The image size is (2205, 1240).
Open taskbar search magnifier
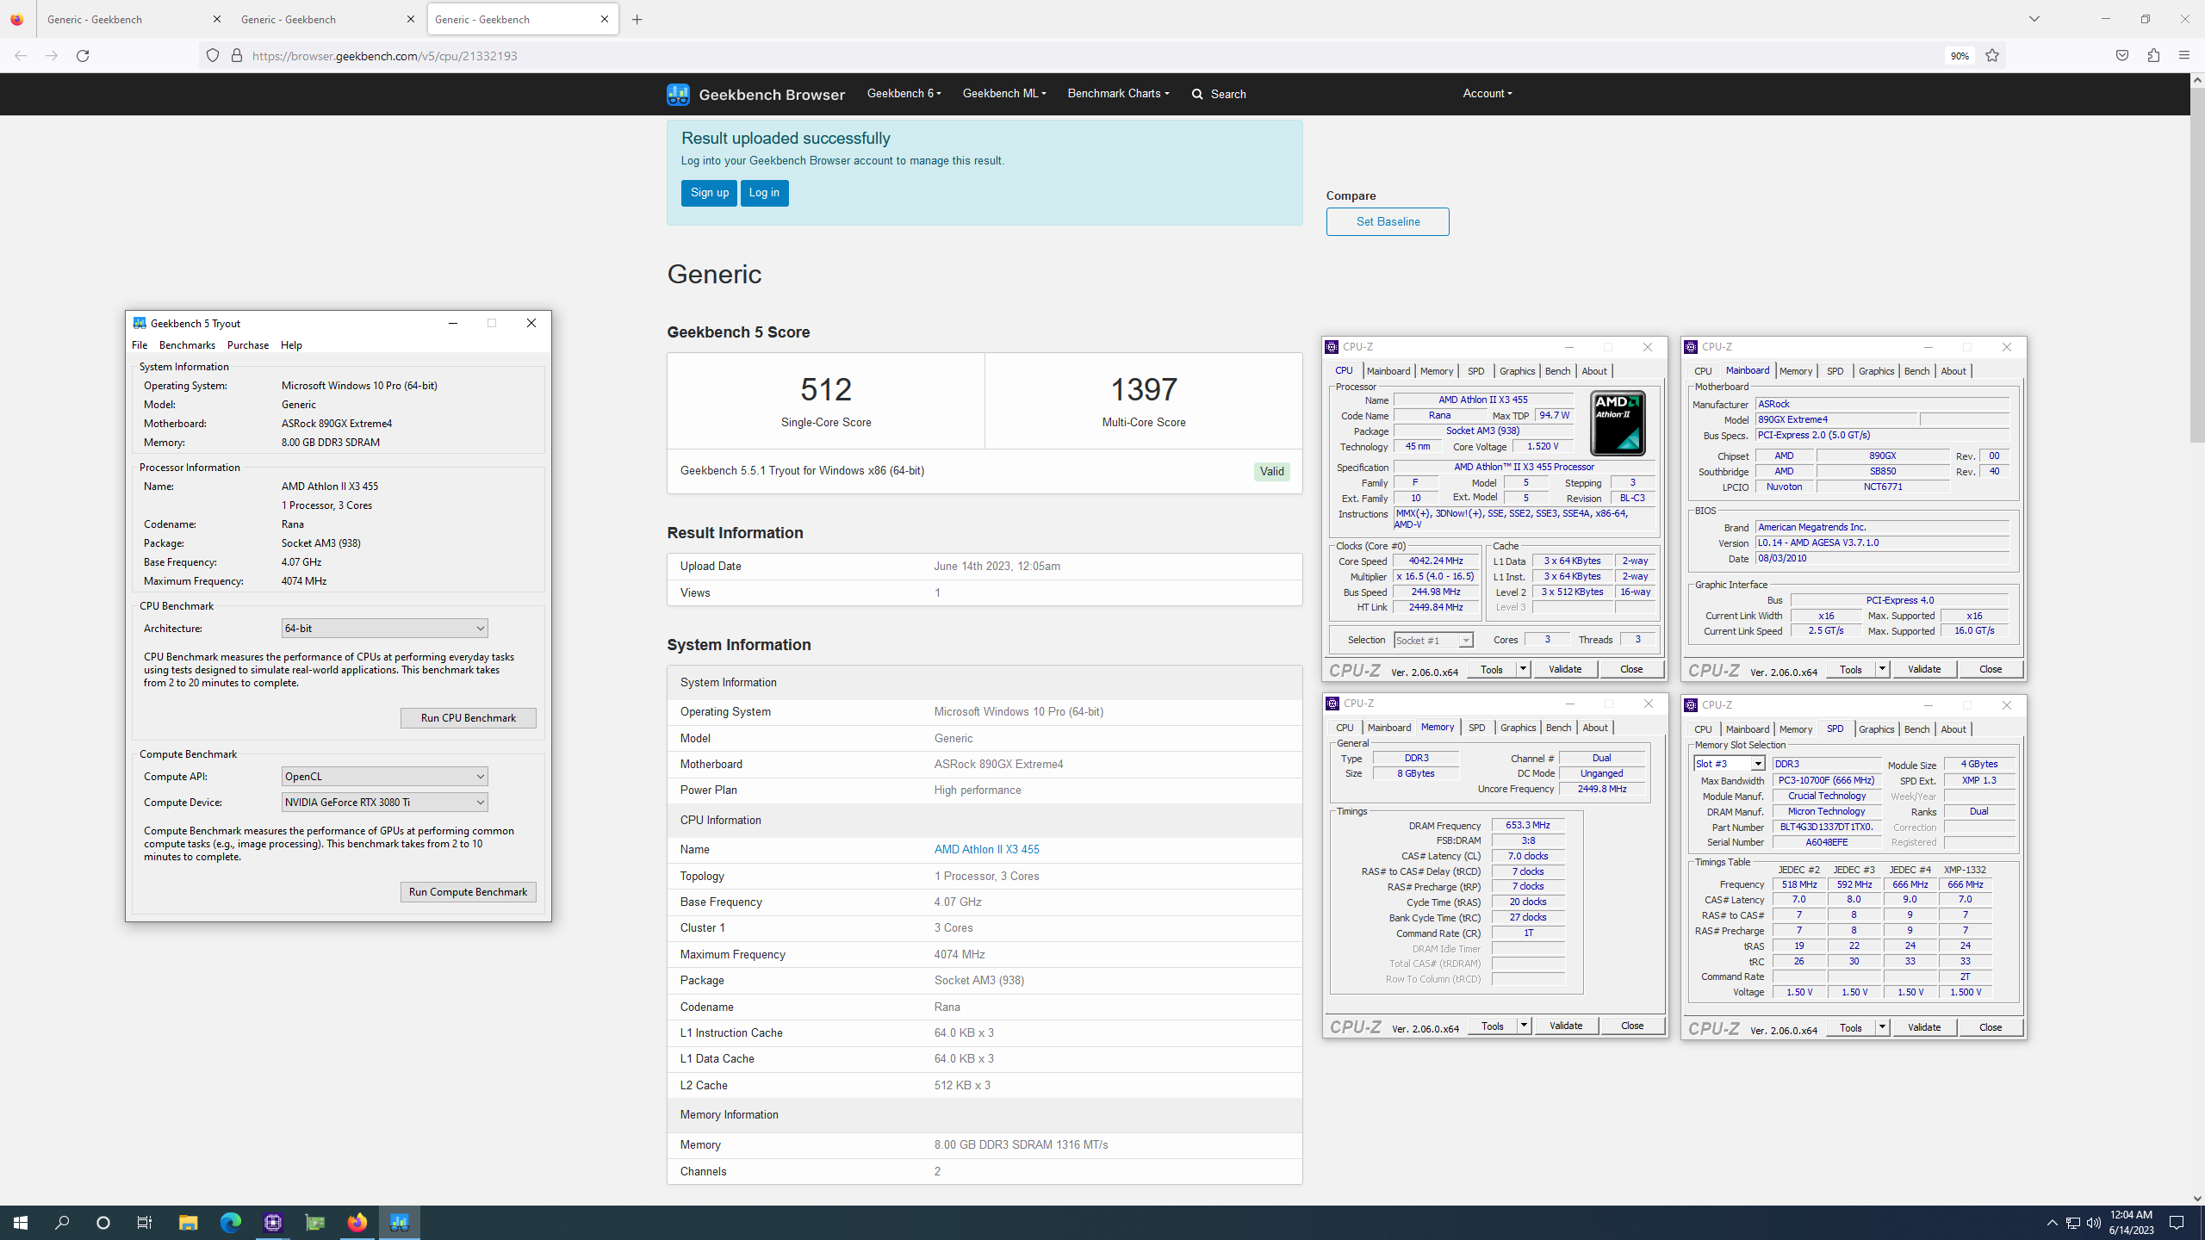tap(62, 1223)
